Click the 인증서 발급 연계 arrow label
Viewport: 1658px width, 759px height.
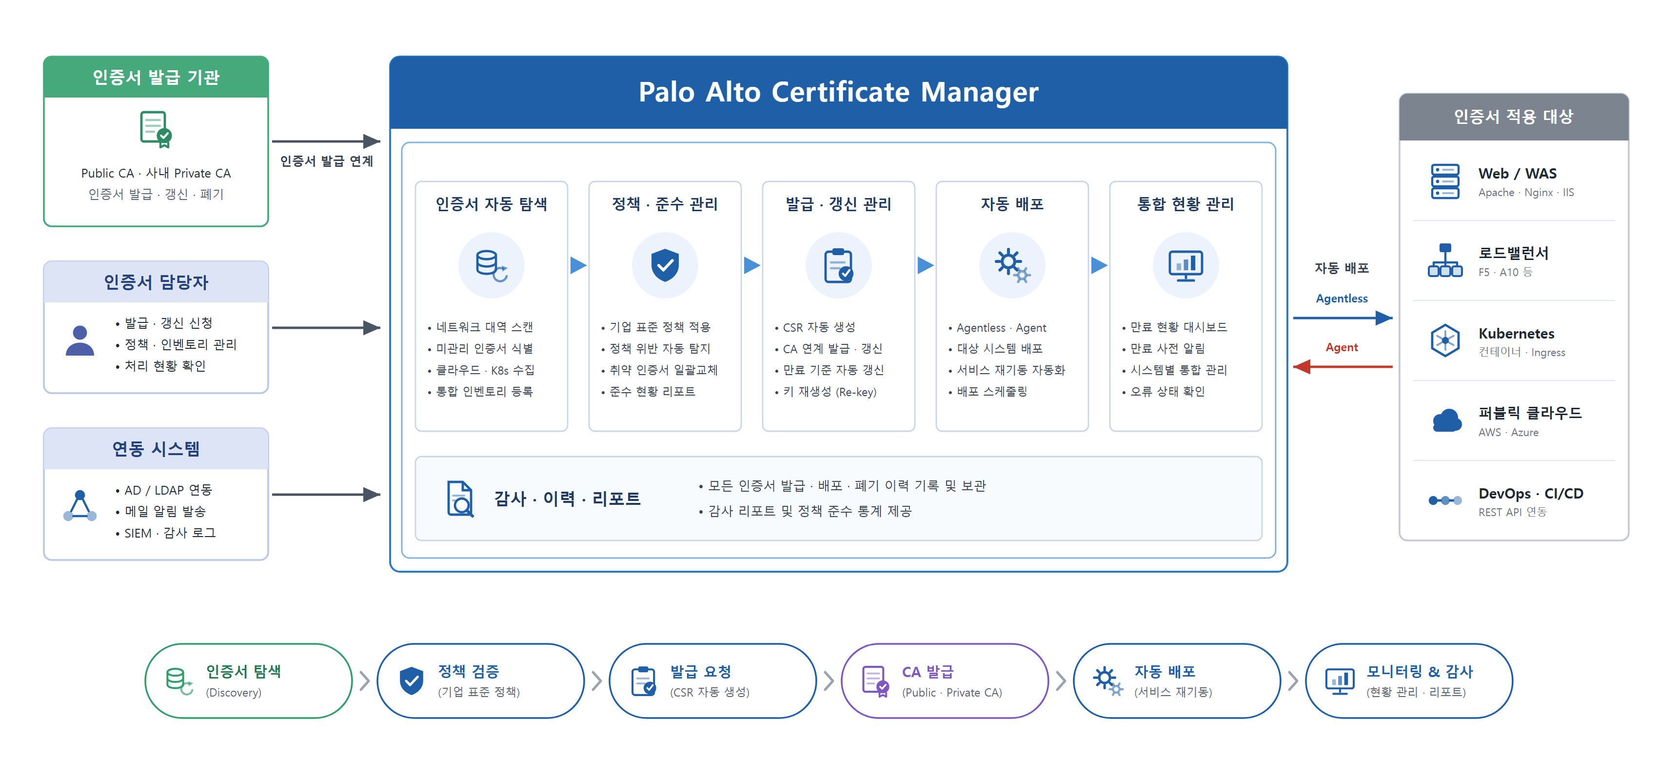[x=326, y=161]
